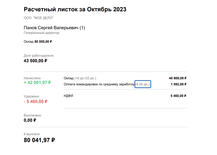Click the "Генеральный директор" position text
The height and width of the screenshot is (155, 217).
click(x=42, y=33)
